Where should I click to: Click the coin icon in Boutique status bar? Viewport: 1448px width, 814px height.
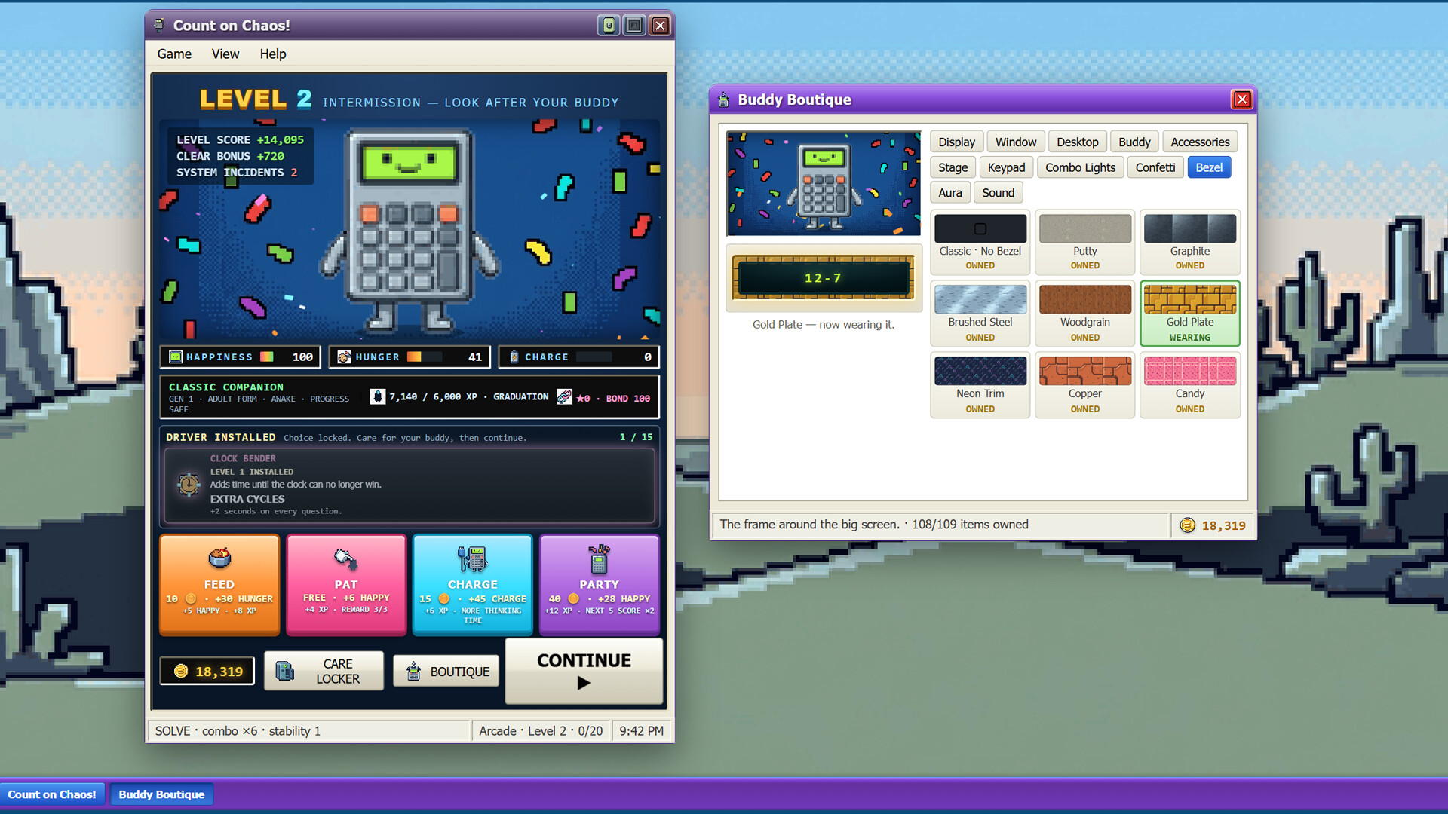[x=1187, y=525]
